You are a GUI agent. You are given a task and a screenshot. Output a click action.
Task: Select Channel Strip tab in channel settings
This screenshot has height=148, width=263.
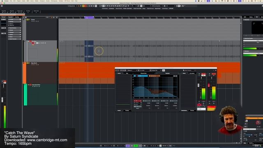(x=143, y=73)
